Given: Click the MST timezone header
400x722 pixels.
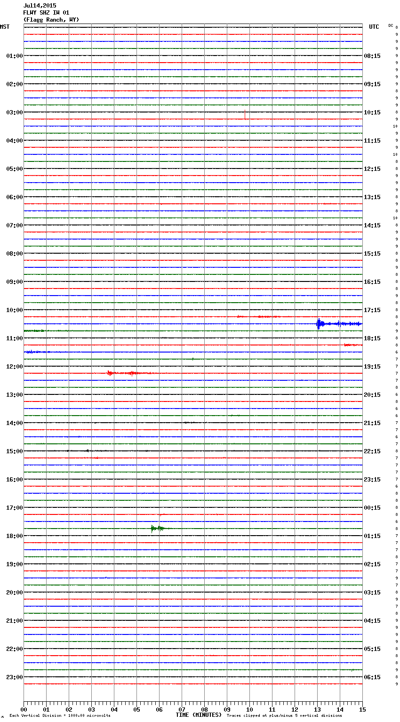Looking at the screenshot, I should pyautogui.click(x=5, y=27).
